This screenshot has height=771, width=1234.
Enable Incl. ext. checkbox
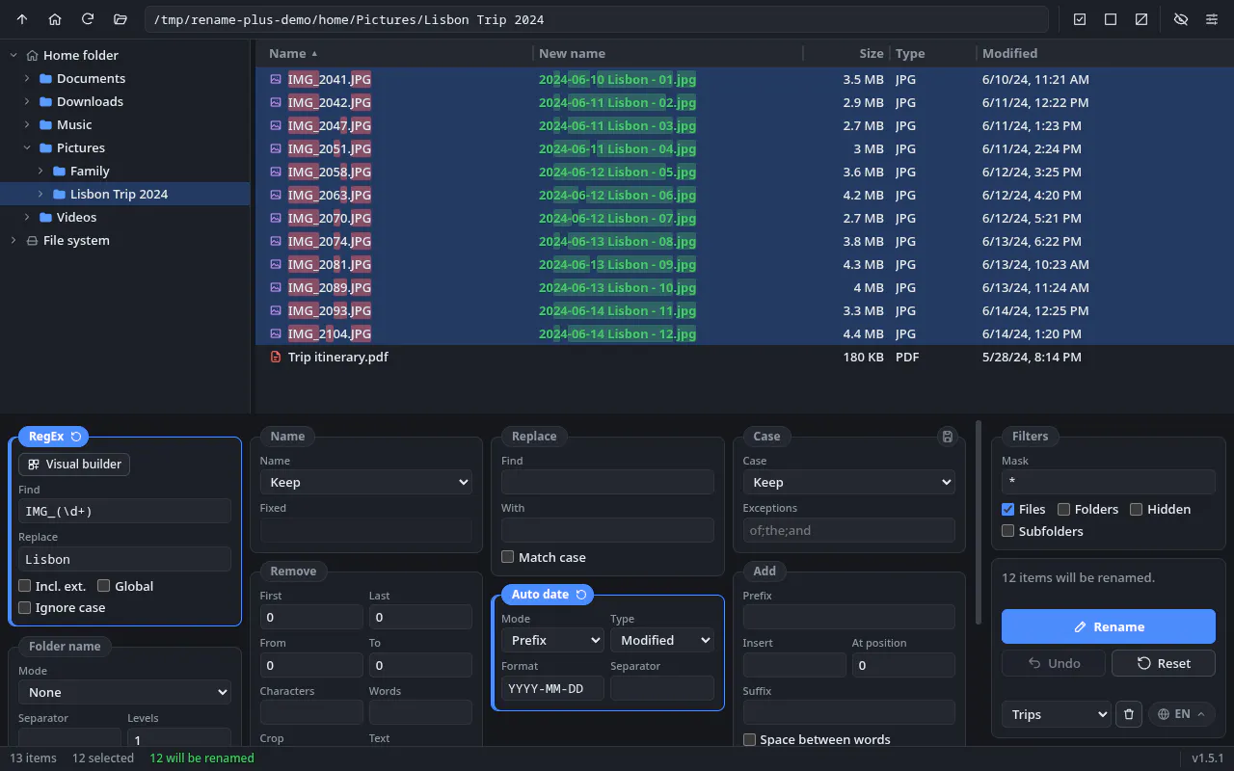25,586
